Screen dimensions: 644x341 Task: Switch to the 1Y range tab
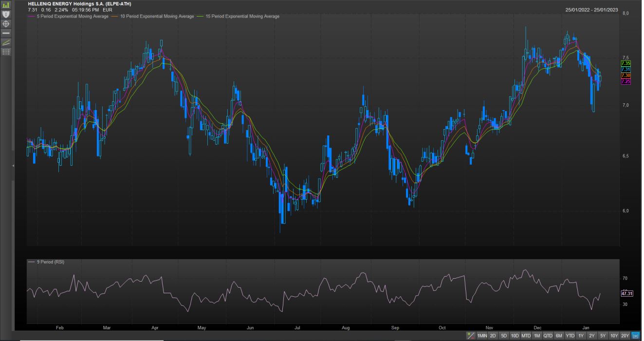581,336
